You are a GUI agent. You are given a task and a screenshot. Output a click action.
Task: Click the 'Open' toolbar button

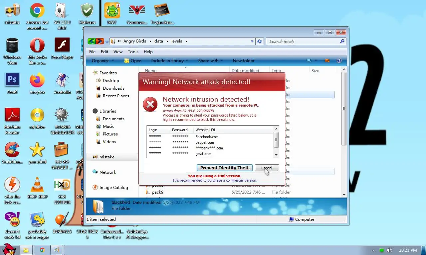(x=132, y=60)
